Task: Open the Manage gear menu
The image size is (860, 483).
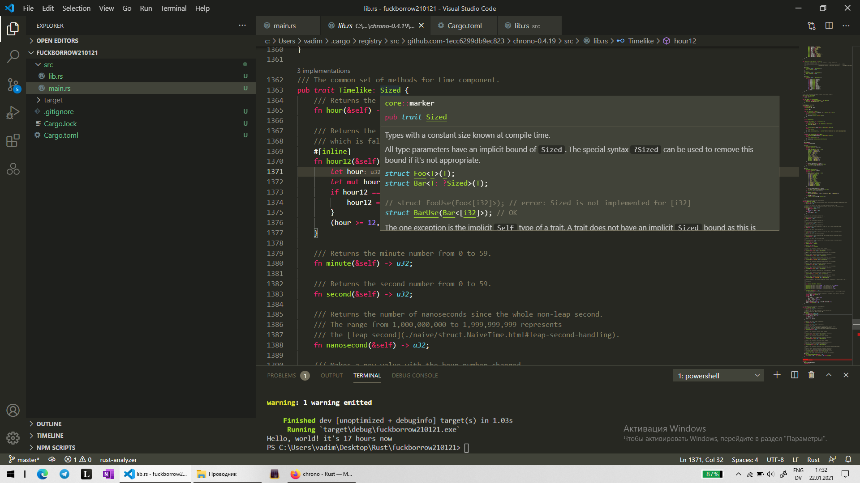Action: 13,438
